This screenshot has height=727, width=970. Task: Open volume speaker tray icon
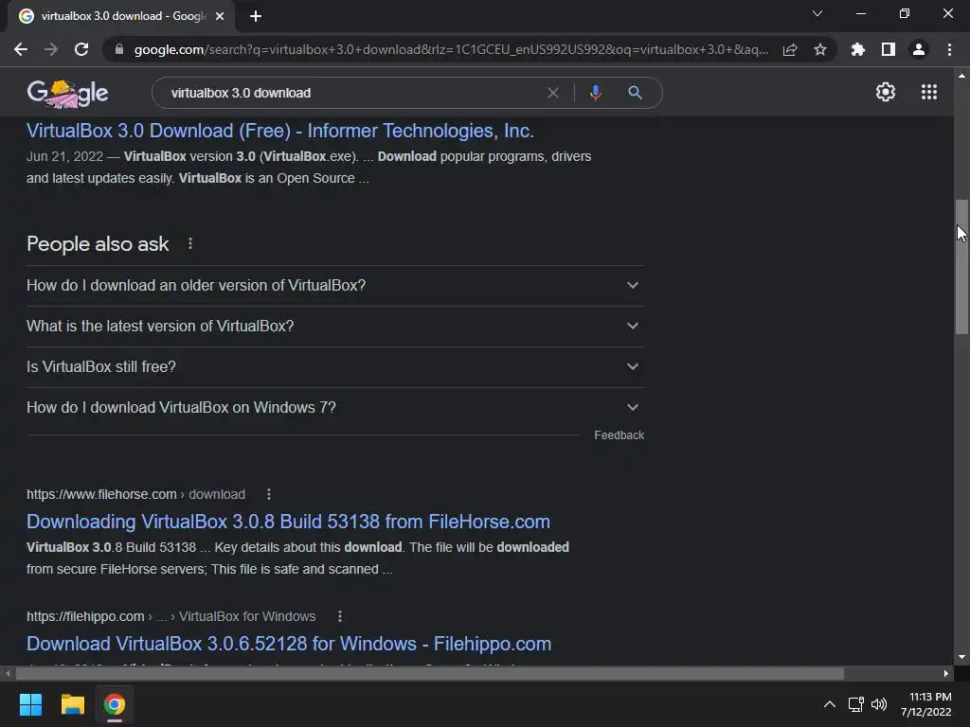pos(878,704)
